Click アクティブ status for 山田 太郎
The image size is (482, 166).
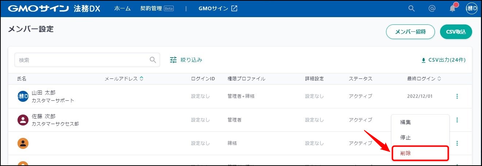pos(360,96)
